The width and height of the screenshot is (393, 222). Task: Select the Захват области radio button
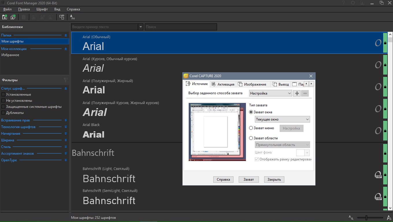pos(251,138)
